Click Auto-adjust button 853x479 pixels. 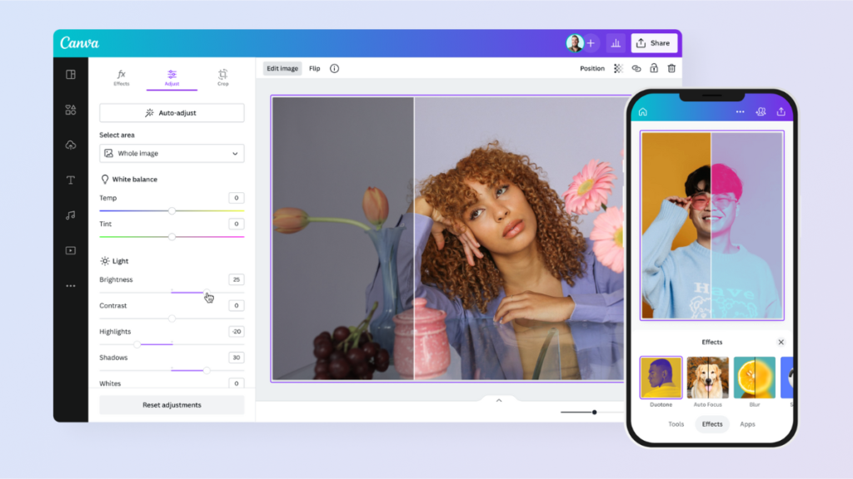click(x=172, y=112)
